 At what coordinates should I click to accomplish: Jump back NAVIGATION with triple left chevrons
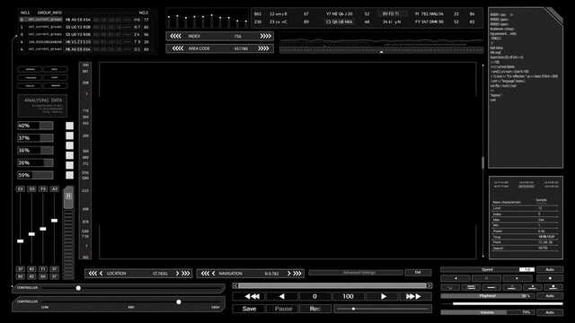pos(205,273)
